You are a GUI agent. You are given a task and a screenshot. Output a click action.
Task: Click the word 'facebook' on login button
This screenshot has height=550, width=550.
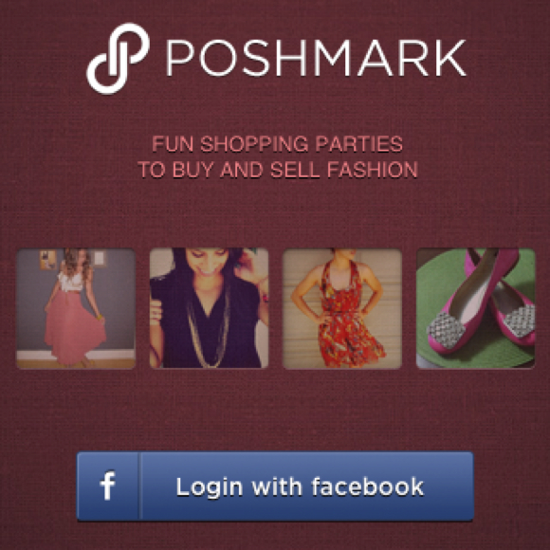pos(368,486)
